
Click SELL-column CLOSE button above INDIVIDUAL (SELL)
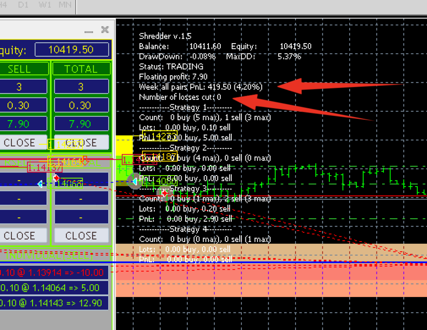click(x=23, y=235)
